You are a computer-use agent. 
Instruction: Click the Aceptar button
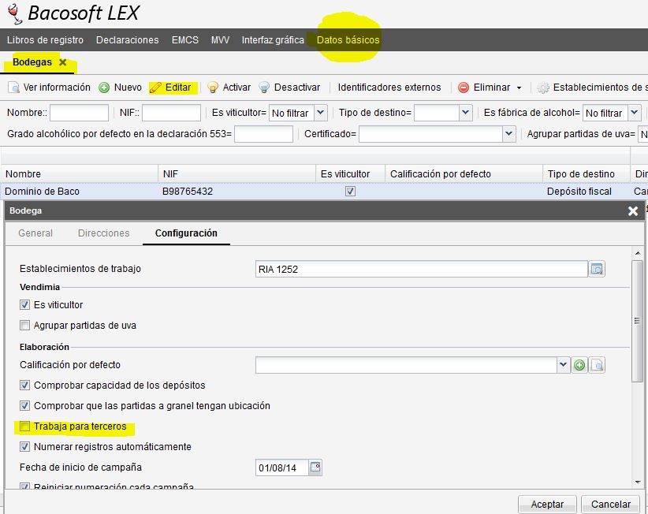pos(547,505)
